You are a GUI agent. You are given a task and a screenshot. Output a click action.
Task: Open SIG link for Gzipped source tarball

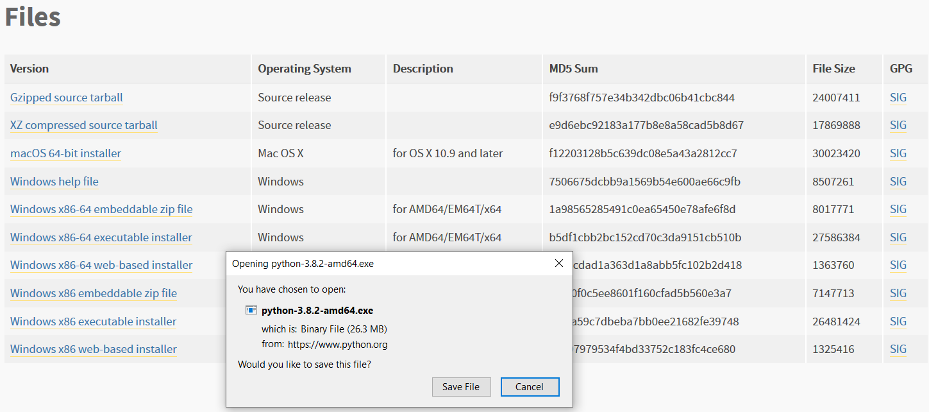(898, 98)
